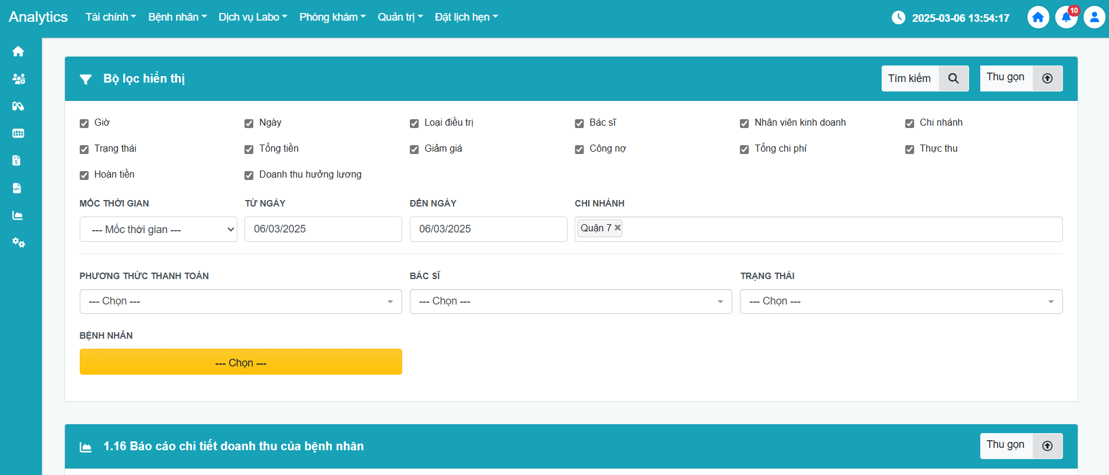Viewport: 1109px width, 475px height.
Task: Click the user profile icon at top right
Action: (x=1094, y=17)
